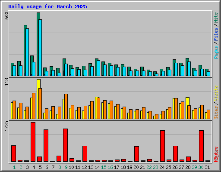Click the cyan files bar for day 3
Viewport: 221px width, 172px height.
coord(27,52)
